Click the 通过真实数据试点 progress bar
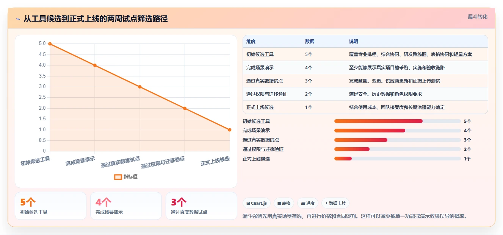503x235 pixels. pos(398,140)
